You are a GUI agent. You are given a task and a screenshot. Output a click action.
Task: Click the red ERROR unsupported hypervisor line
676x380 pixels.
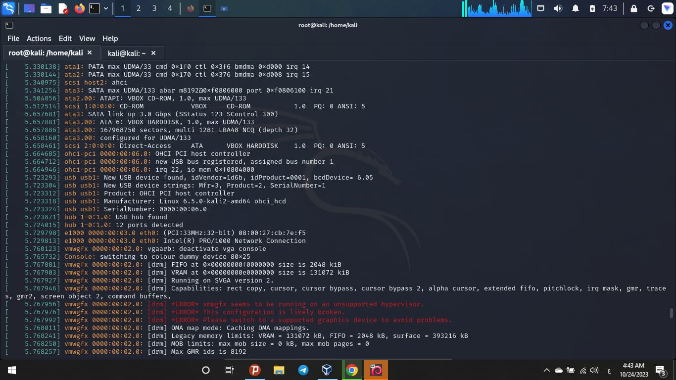coord(215,304)
